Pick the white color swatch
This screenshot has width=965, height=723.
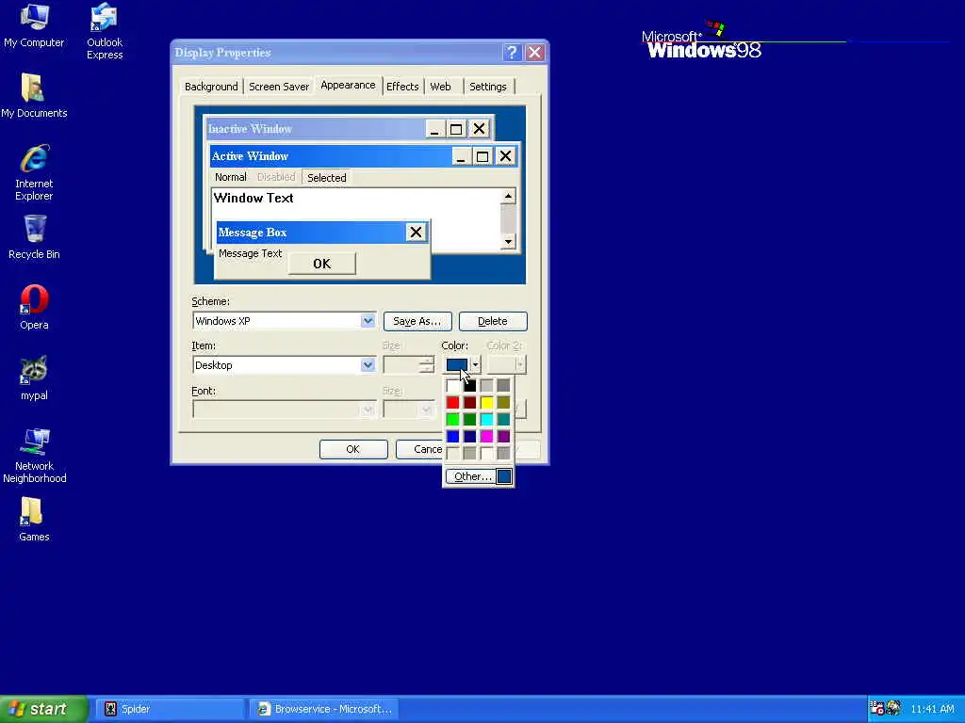pyautogui.click(x=453, y=386)
